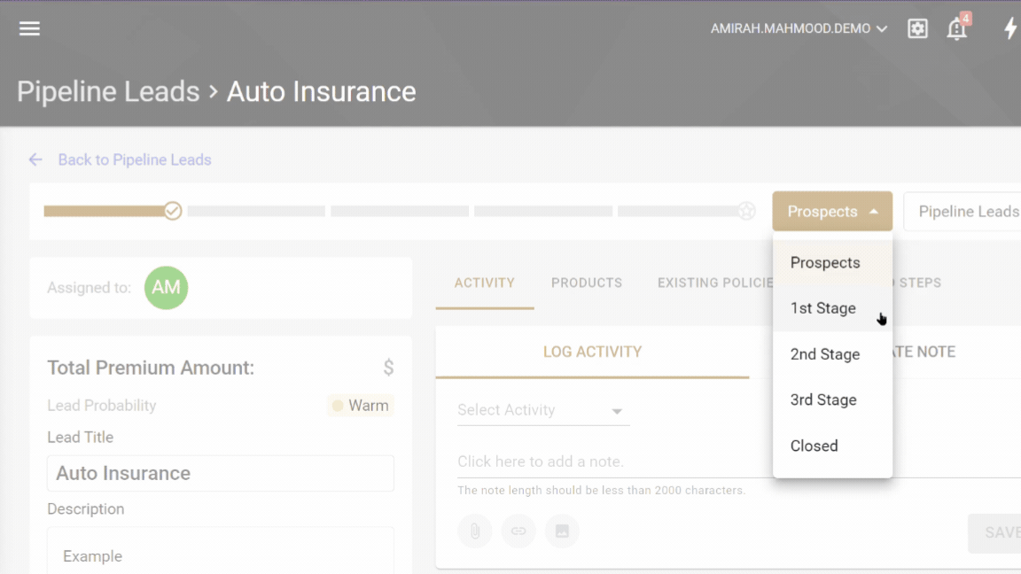The image size is (1021, 574).
Task: Click the insert link icon
Action: pos(518,531)
